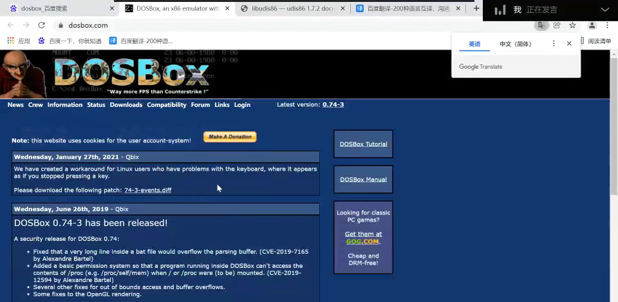Click the share page icon

tap(557, 25)
